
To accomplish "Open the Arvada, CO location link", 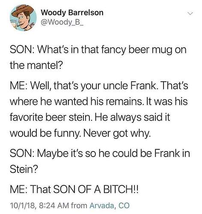I will click(x=110, y=205).
